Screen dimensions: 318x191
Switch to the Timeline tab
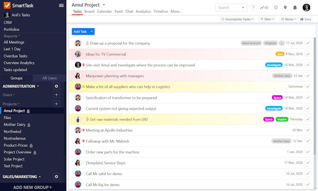(160, 11)
